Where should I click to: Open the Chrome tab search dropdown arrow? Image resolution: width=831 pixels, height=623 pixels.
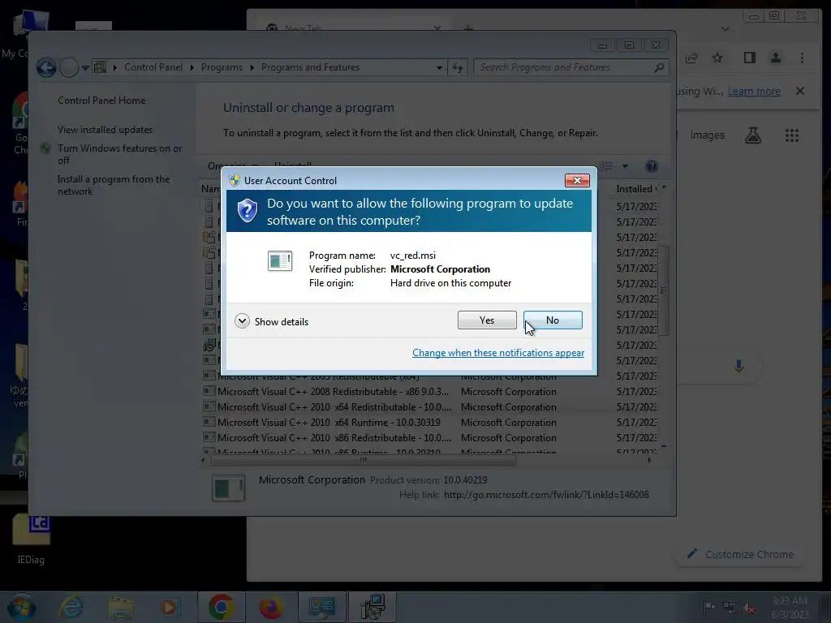(x=726, y=28)
